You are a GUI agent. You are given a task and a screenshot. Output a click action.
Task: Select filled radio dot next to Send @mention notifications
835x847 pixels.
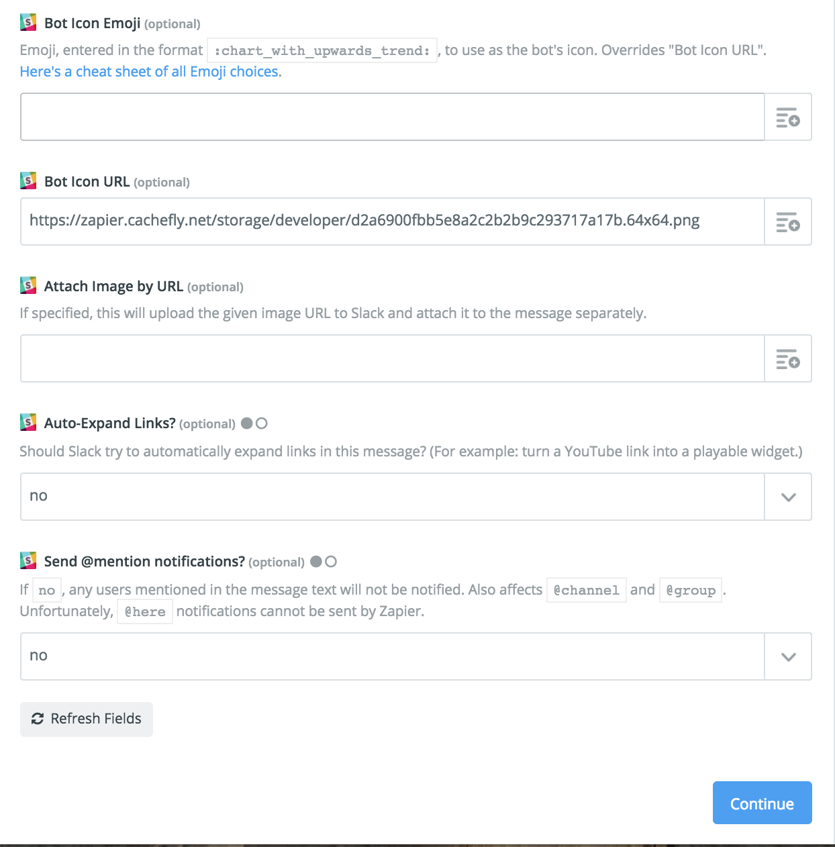[316, 562]
